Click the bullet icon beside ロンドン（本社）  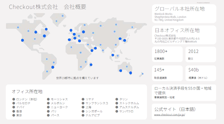click(13, 99)
